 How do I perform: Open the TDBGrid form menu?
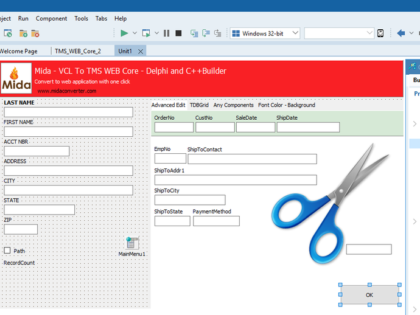pos(199,105)
